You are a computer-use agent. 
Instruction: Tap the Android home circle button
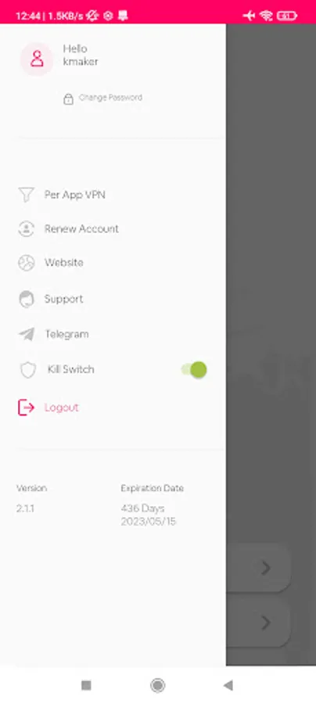point(157,685)
